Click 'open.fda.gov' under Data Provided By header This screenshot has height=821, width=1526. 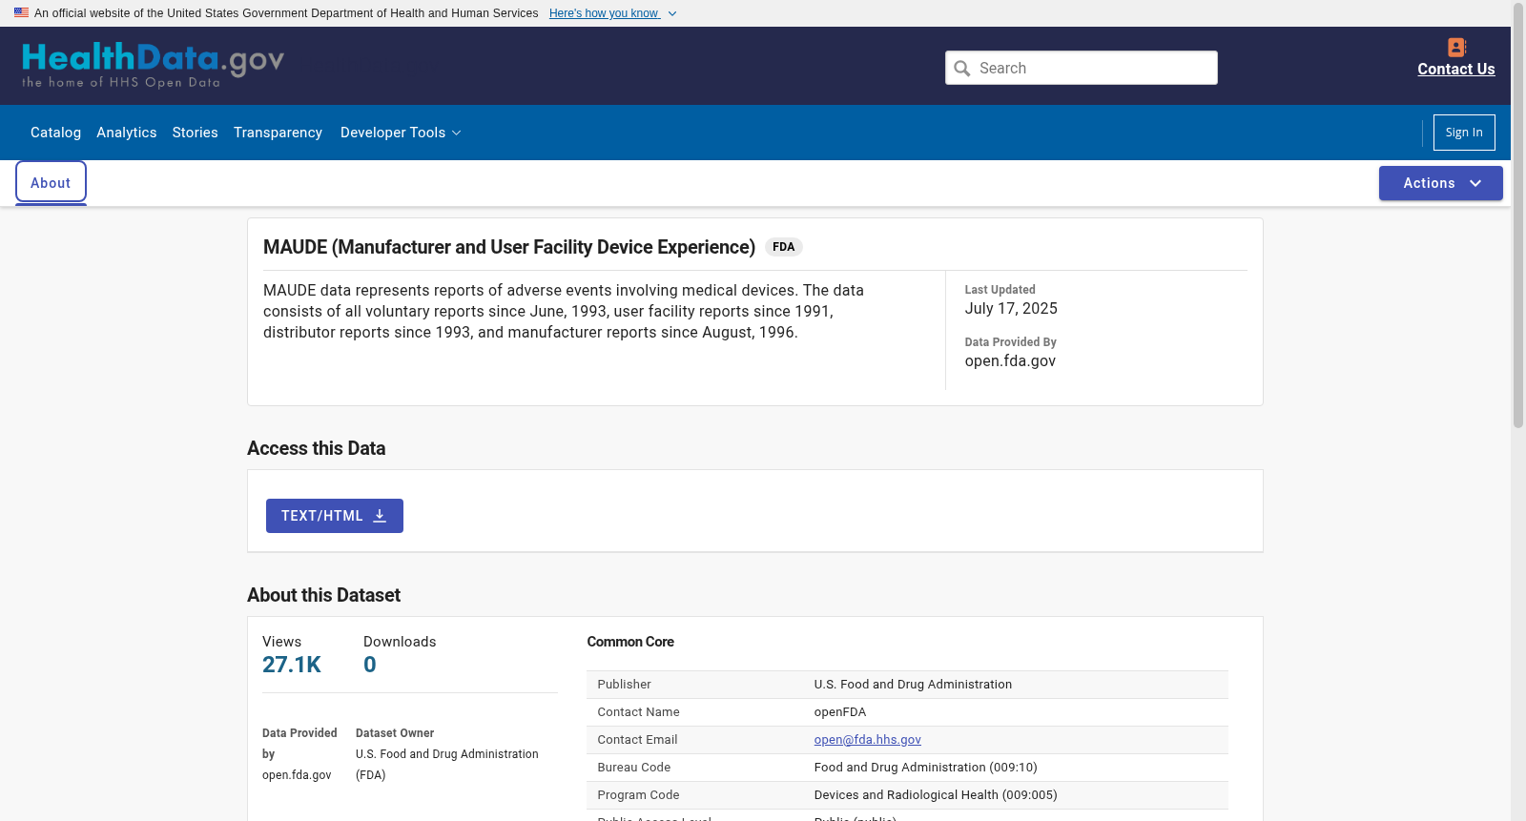(1010, 360)
